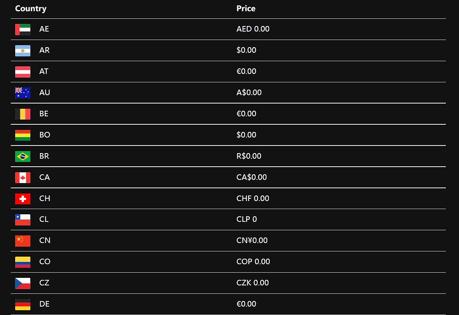Select the Belgium flag icon

click(x=23, y=114)
